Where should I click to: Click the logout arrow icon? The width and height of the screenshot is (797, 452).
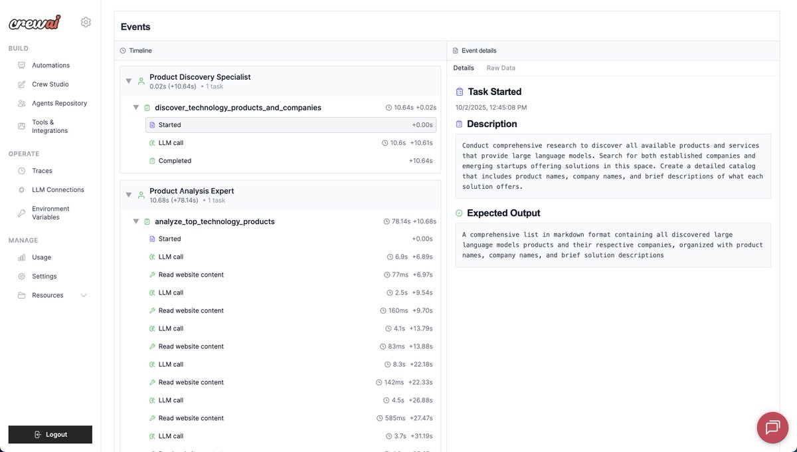pyautogui.click(x=38, y=435)
